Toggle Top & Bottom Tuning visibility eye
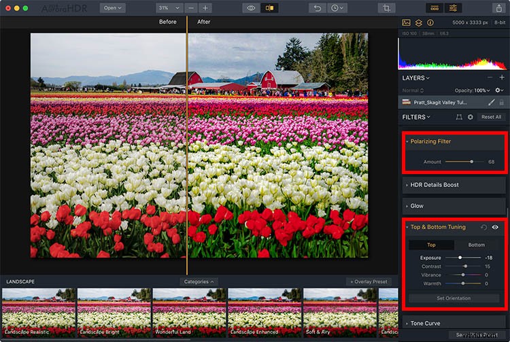The image size is (510, 342). [495, 227]
